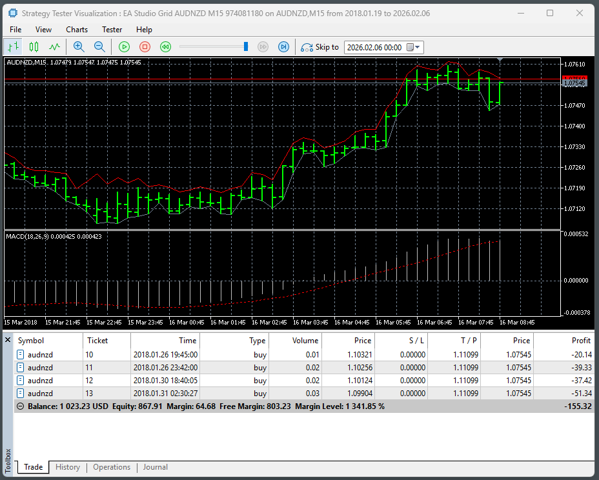
Task: Open the Journal tab
Action: coord(155,467)
